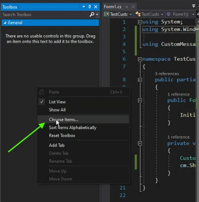Click 'using System.Wind' on line 2
The image size is (199, 202).
click(x=169, y=29)
